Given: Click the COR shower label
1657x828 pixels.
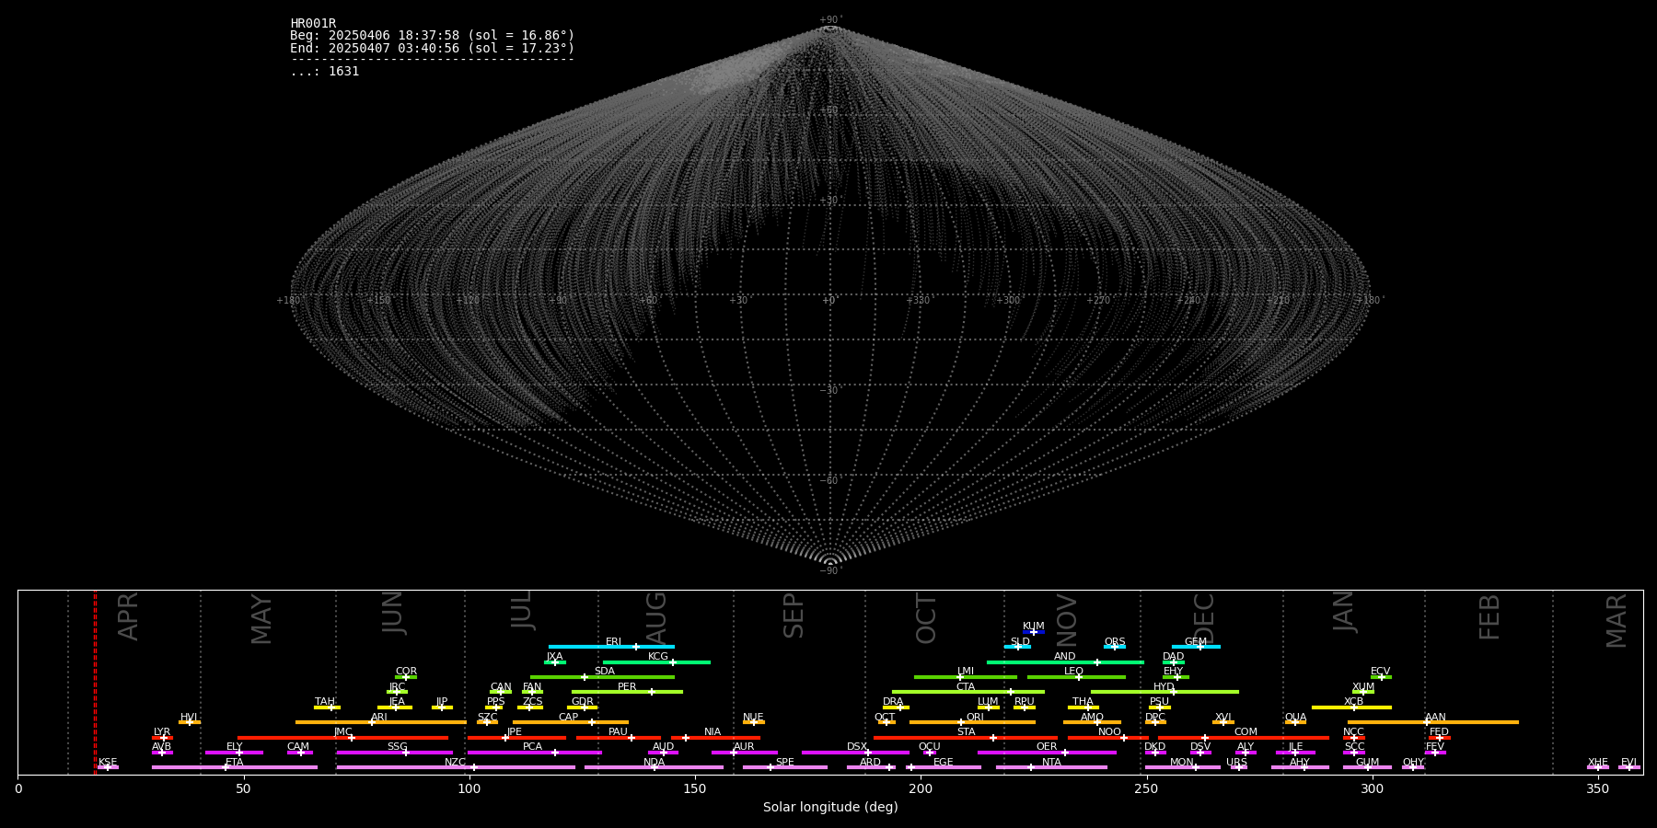Looking at the screenshot, I should (406, 672).
